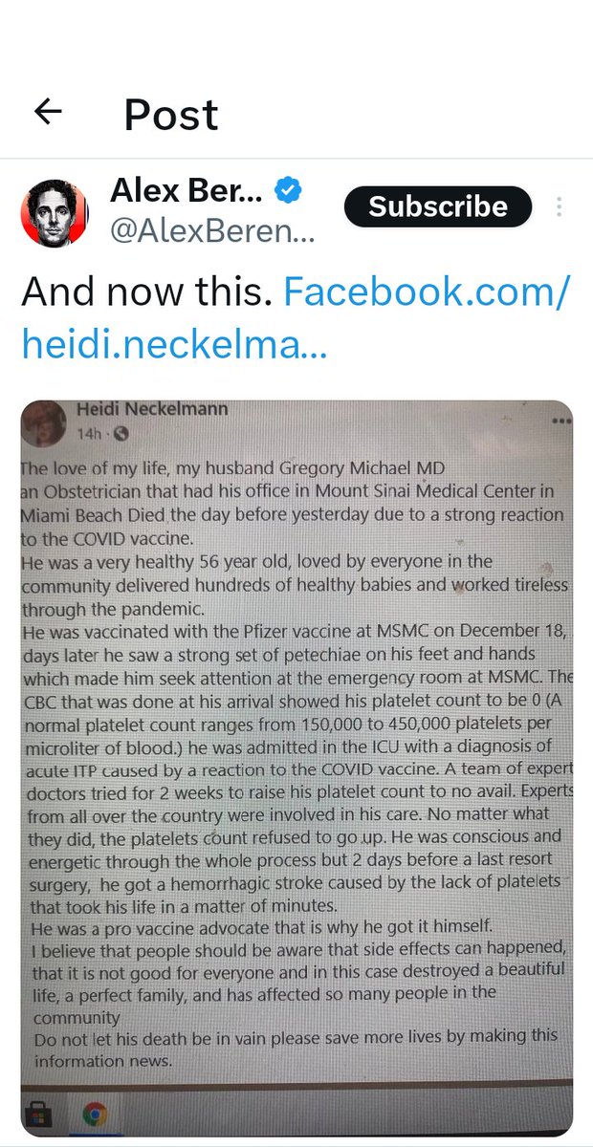Click the Post header title
Screen dimensions: 593x1147
171,115
